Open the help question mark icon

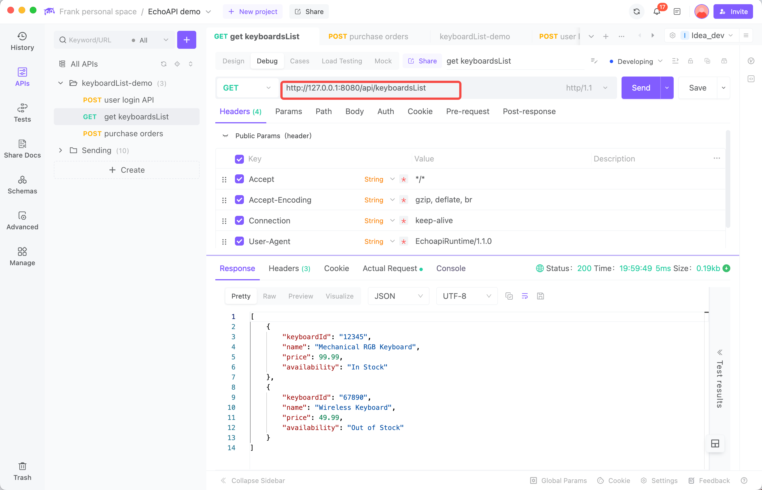tap(744, 480)
